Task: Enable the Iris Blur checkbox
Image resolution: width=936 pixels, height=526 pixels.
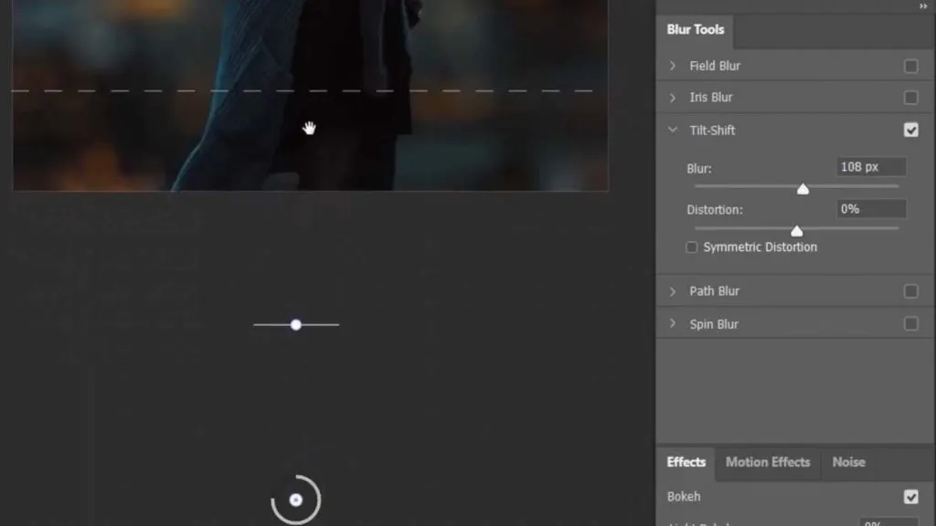Action: 910,98
